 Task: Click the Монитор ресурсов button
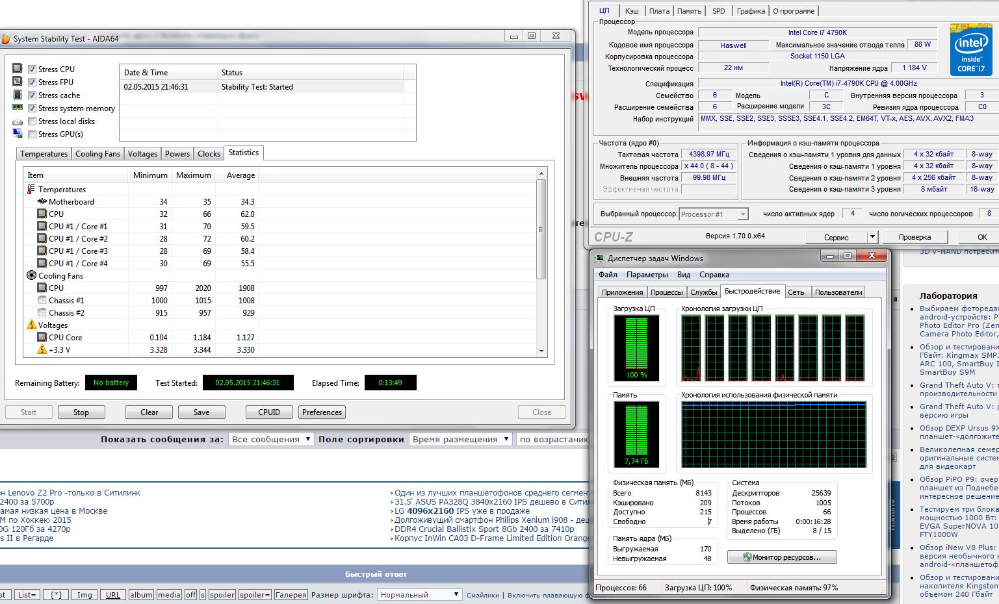(x=782, y=557)
